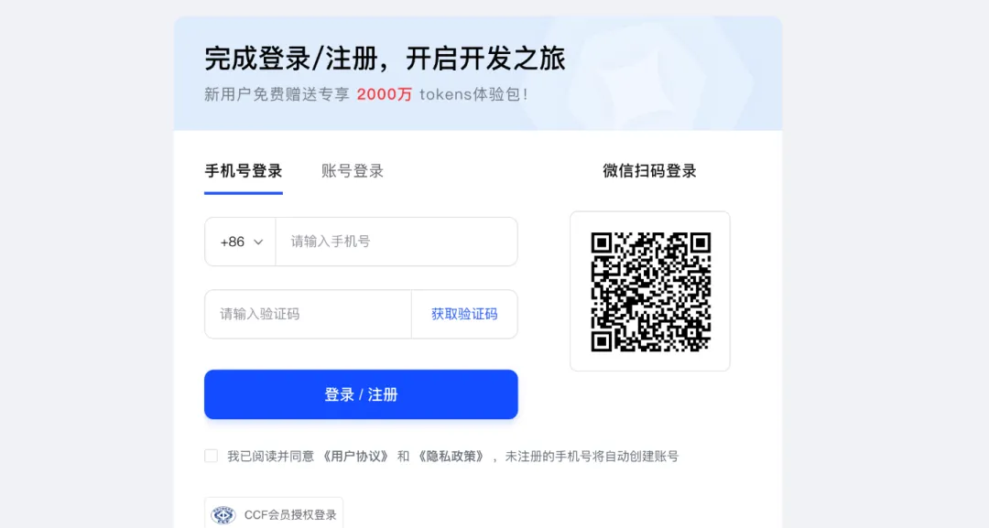Click the red 2000万 highlighted text
The width and height of the screenshot is (989, 528).
pyautogui.click(x=384, y=94)
